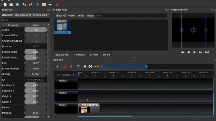The image size is (216, 121).
Task: Click the Properties panel scroll down arrow
Action: click(x=48, y=117)
